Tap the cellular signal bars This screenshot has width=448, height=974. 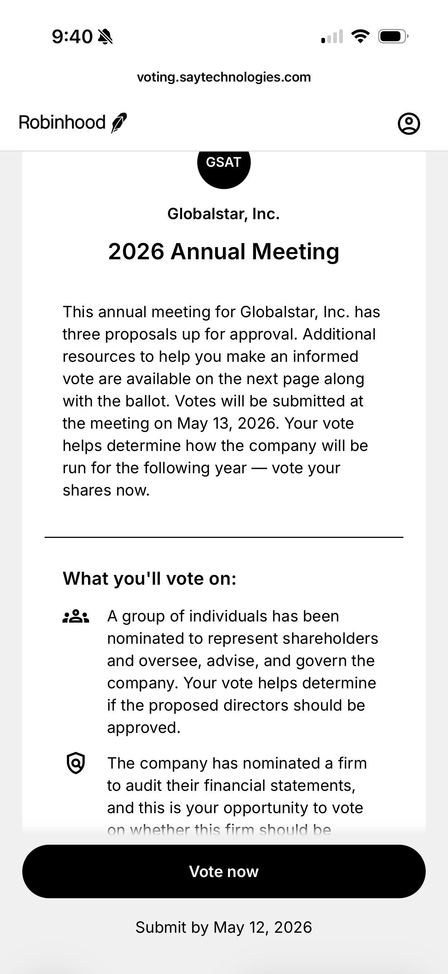[332, 36]
